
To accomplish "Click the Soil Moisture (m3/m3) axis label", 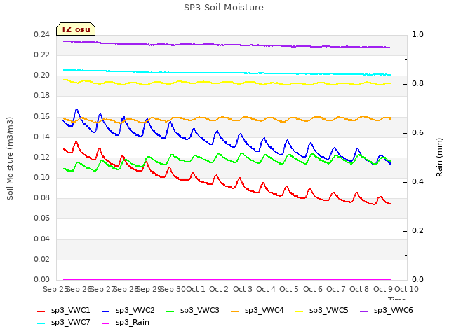I will click(x=10, y=158).
